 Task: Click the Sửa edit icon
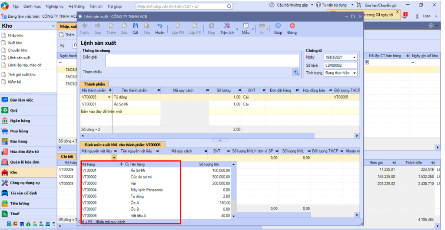click(124, 26)
